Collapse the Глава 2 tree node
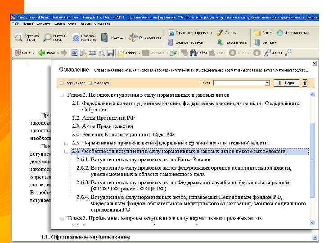324x243 pixels. click(61, 95)
